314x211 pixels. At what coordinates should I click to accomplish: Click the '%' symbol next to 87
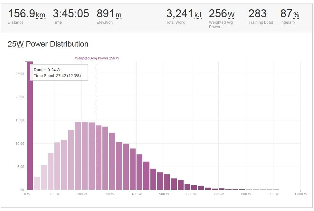click(x=296, y=15)
